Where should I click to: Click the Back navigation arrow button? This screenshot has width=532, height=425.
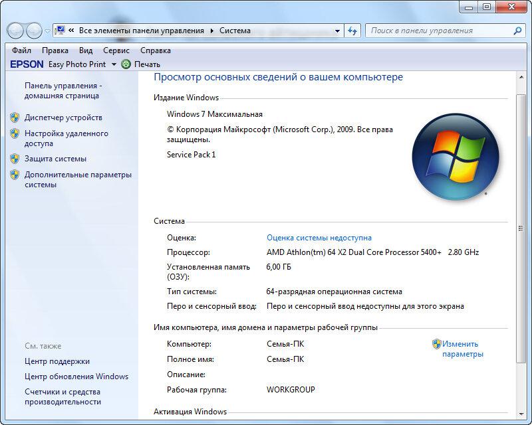(x=15, y=31)
